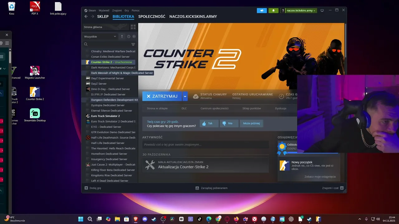Screen dimensions: 399x224
Task: Open the Strona w sklepie link
Action: pos(157,108)
